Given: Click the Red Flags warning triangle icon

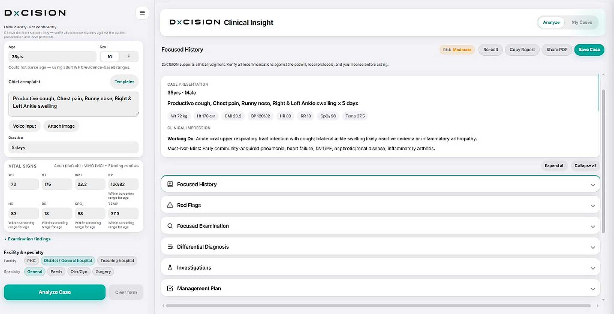Looking at the screenshot, I should pyautogui.click(x=170, y=205).
